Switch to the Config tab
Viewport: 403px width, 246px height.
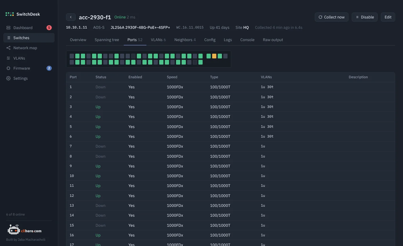click(210, 40)
